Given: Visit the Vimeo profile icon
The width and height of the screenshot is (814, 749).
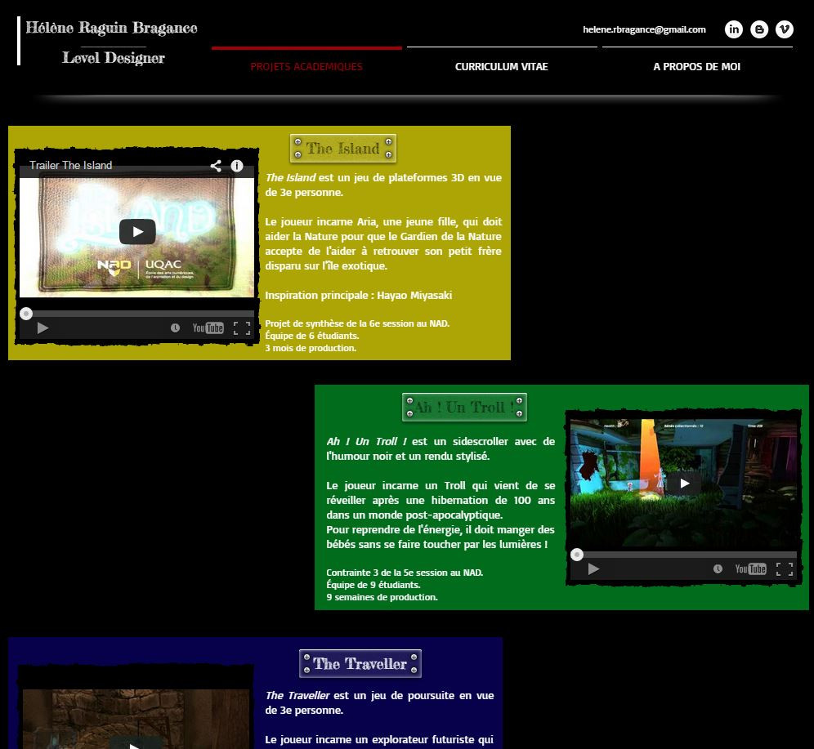Looking at the screenshot, I should pyautogui.click(x=785, y=29).
